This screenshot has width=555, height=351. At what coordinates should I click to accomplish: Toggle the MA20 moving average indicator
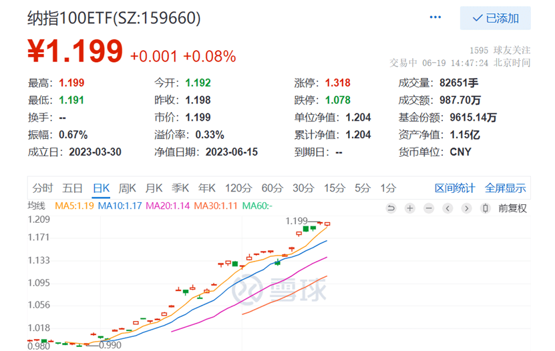click(x=168, y=206)
